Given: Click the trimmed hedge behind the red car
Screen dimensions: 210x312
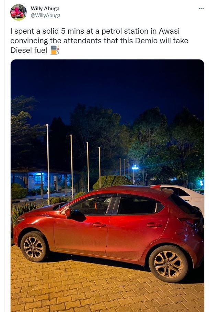Looking at the screenshot, I should pos(112,182).
